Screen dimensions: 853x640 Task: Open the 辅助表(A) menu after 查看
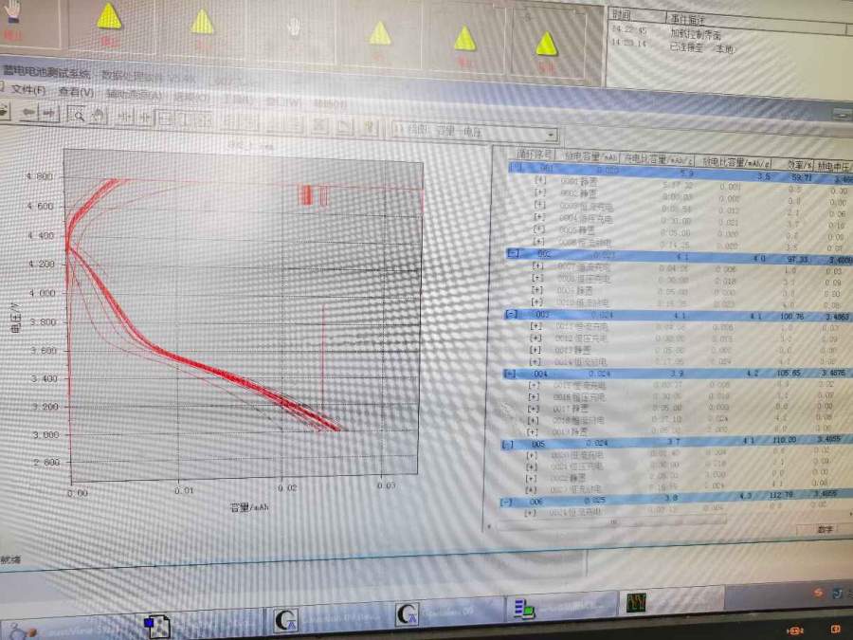(x=134, y=95)
